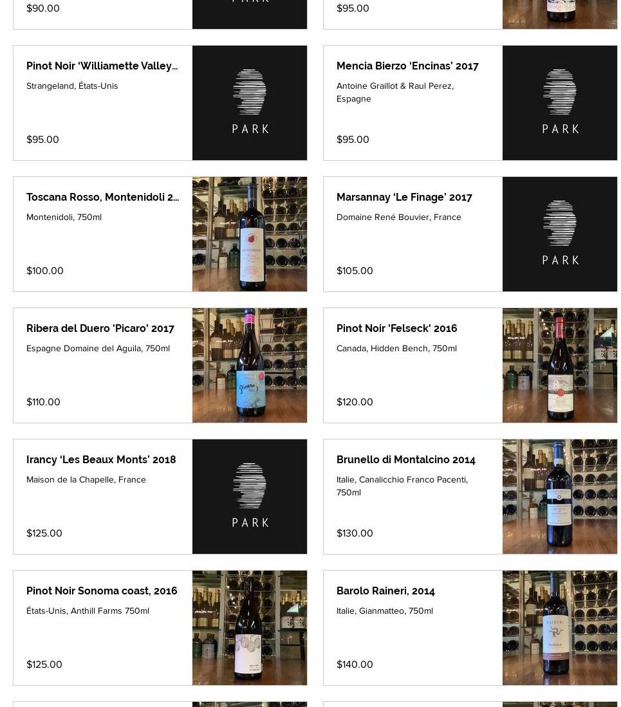621x707 pixels.
Task: Select the $100.00 price on the Toscana Rosso card
Action: coord(44,271)
